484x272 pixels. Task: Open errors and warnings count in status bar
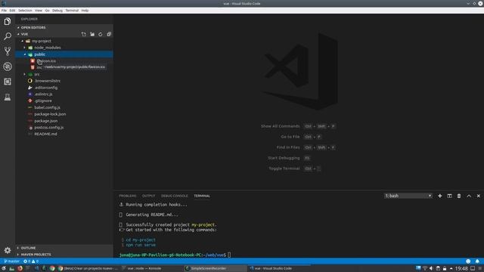[x=31, y=261]
